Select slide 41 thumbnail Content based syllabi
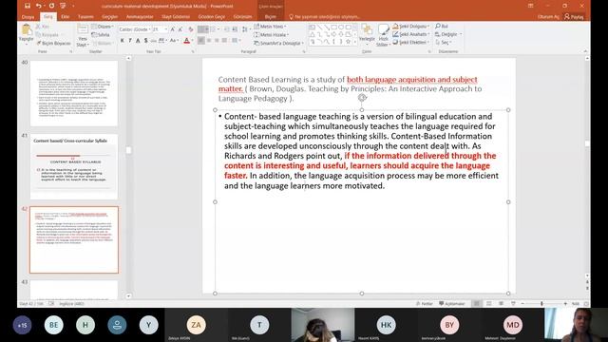The height and width of the screenshot is (342, 608). [x=74, y=166]
